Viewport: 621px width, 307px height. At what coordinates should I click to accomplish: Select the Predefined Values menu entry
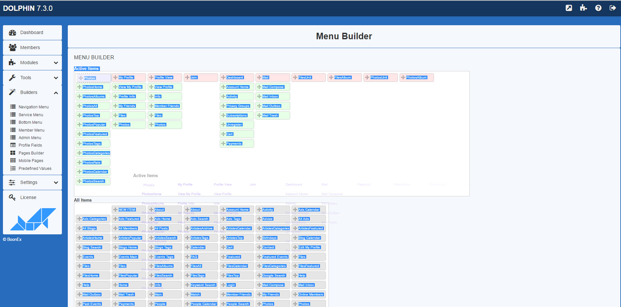35,169
